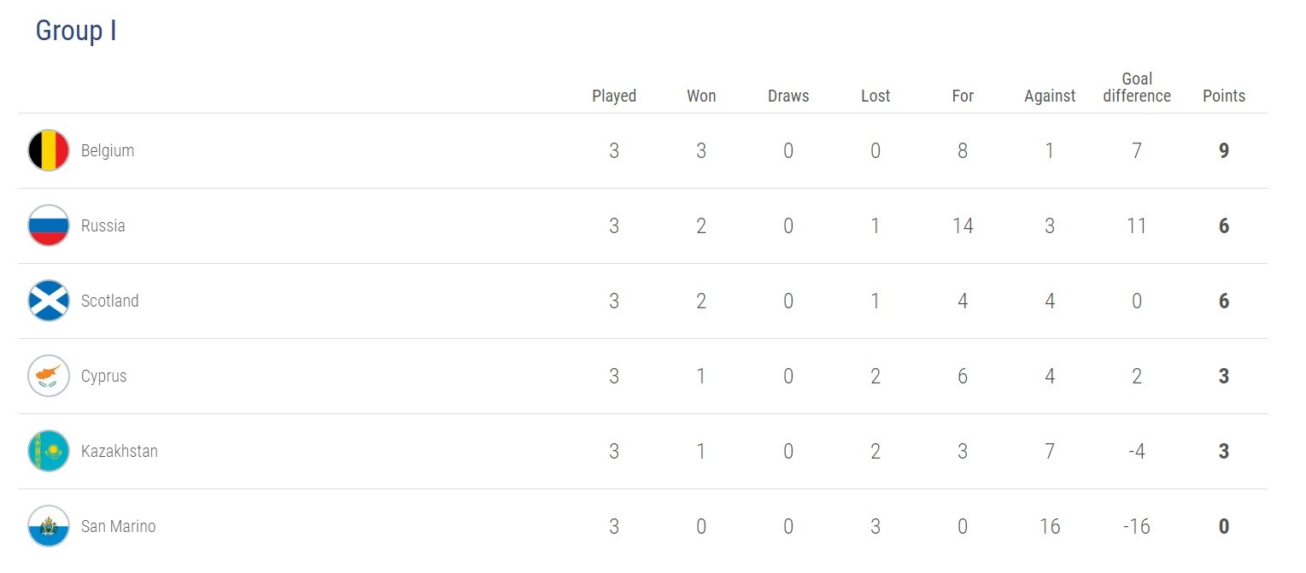The image size is (1306, 573).
Task: Click Russia's goals For value 14
Action: click(963, 226)
